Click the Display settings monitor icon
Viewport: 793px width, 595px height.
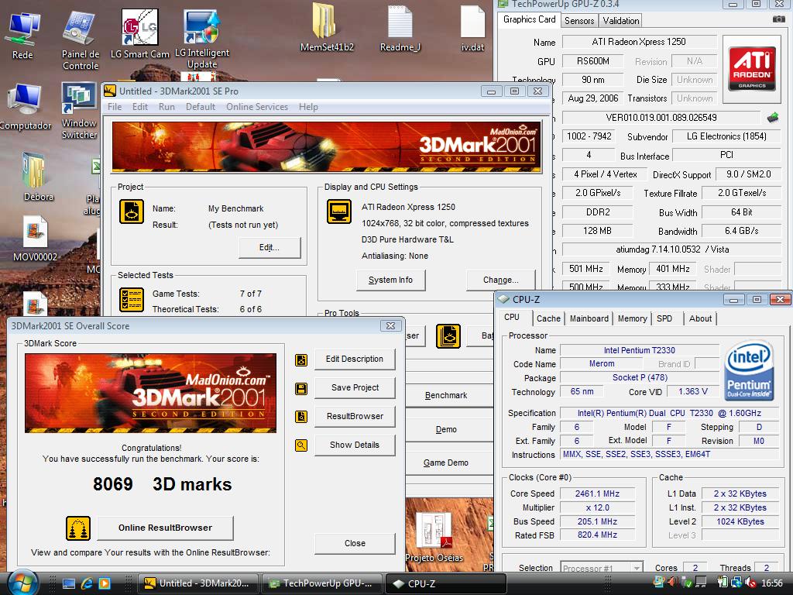339,212
